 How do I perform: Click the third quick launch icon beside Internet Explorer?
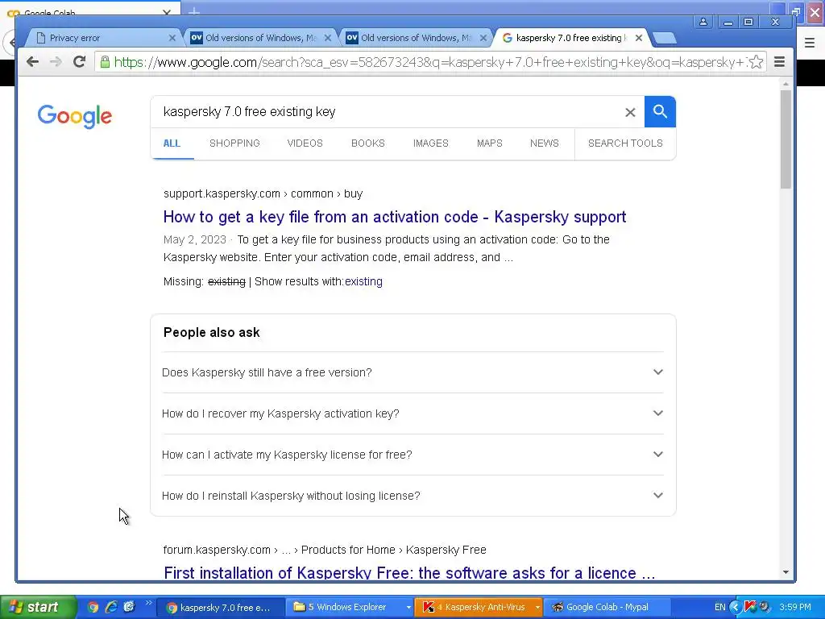129,607
